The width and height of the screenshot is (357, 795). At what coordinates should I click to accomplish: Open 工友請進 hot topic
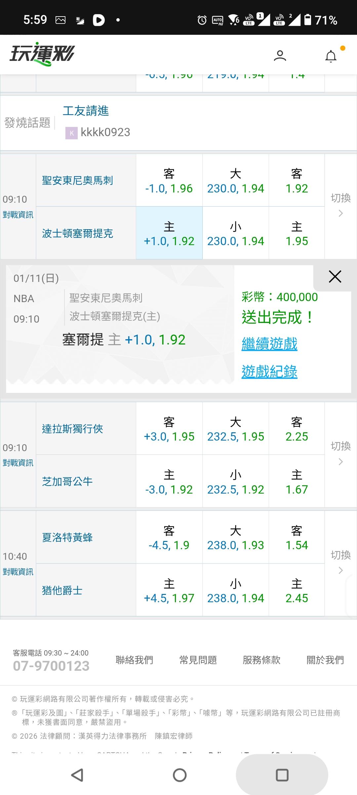click(86, 111)
